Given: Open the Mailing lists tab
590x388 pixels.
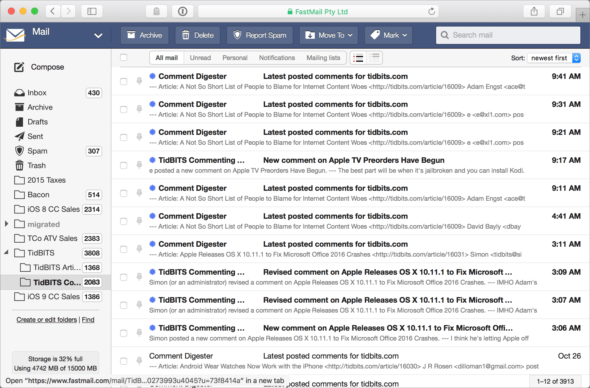Looking at the screenshot, I should 323,58.
